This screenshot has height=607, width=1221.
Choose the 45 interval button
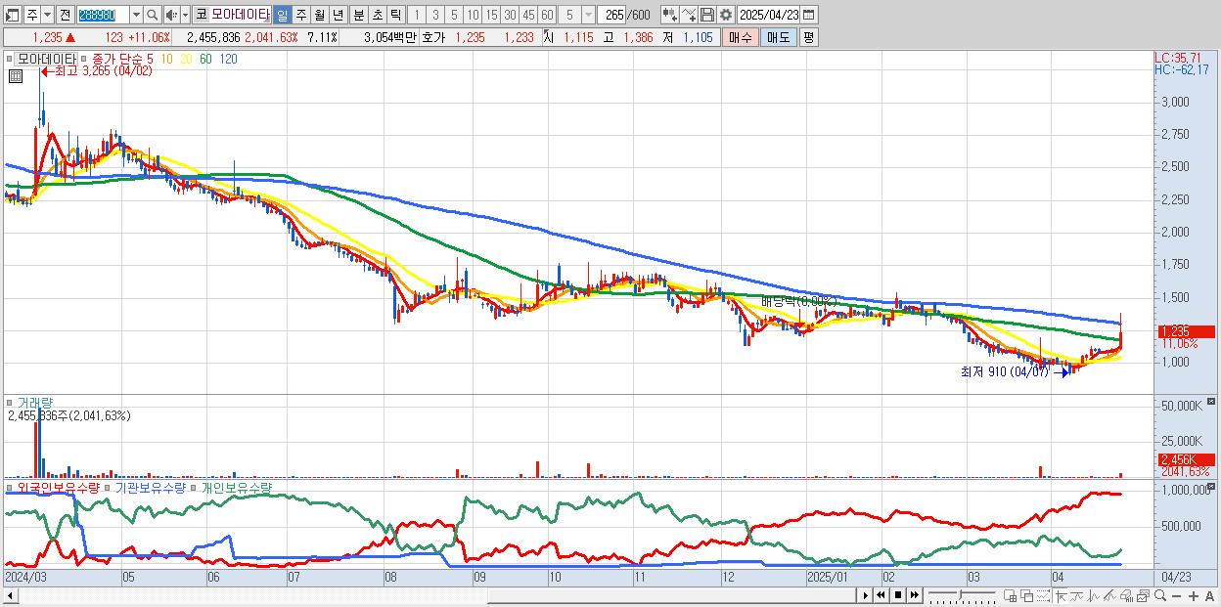coord(528,15)
